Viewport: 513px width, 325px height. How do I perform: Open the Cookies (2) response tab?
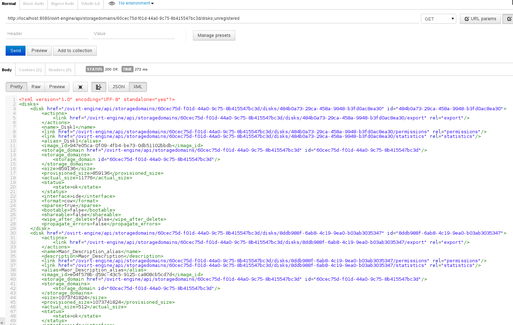(30, 70)
